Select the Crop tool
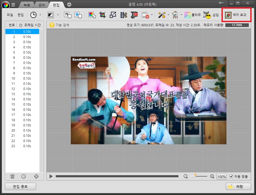Image resolution: width=256 pixels, height=195 pixels. click(102, 15)
